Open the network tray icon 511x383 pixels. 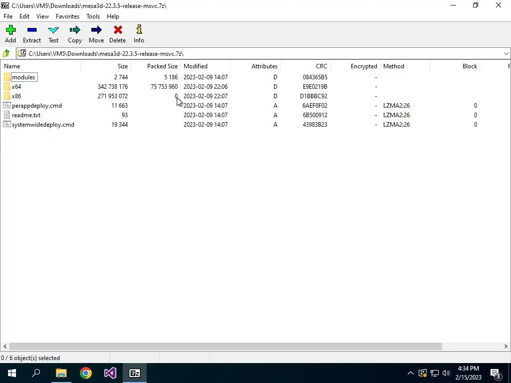(x=435, y=373)
